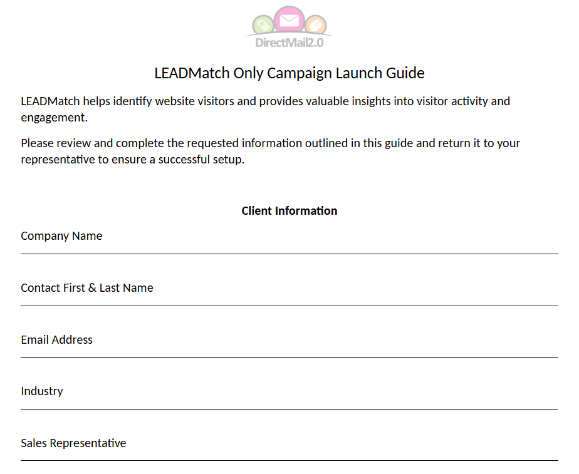Click the phrase 'successful setup' in text
This screenshot has height=474, width=579.
click(201, 159)
